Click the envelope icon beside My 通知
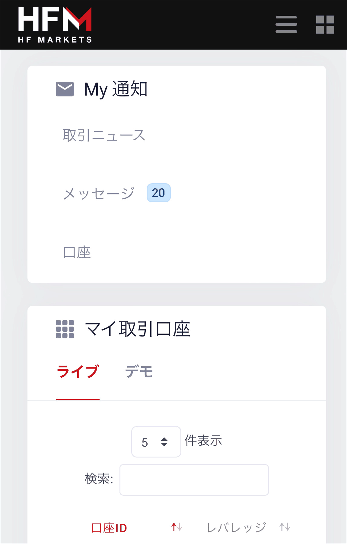Viewport: 347px width, 544px height. [65, 89]
